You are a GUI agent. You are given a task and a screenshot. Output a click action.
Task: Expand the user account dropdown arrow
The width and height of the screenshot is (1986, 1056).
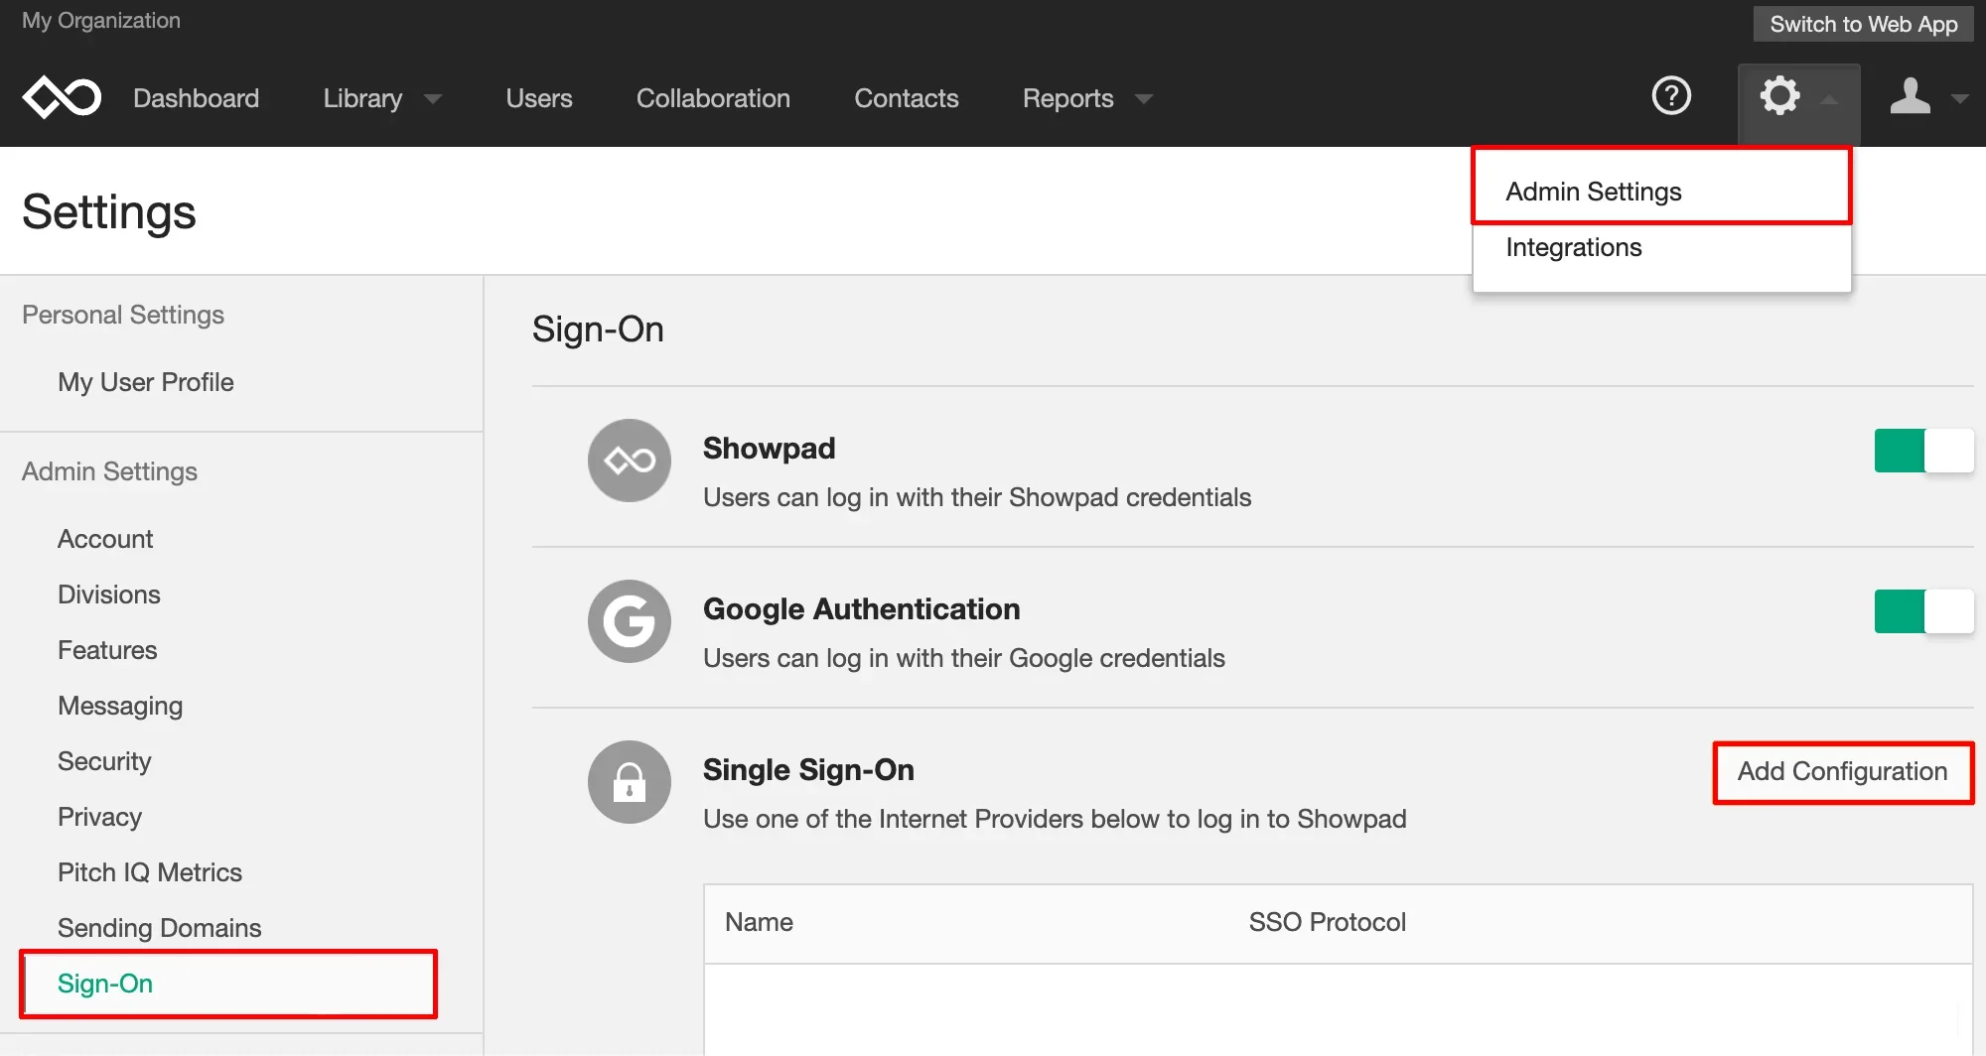point(1959,99)
